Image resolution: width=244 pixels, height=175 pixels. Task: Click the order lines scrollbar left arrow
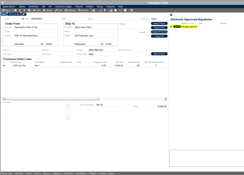coord(4,98)
